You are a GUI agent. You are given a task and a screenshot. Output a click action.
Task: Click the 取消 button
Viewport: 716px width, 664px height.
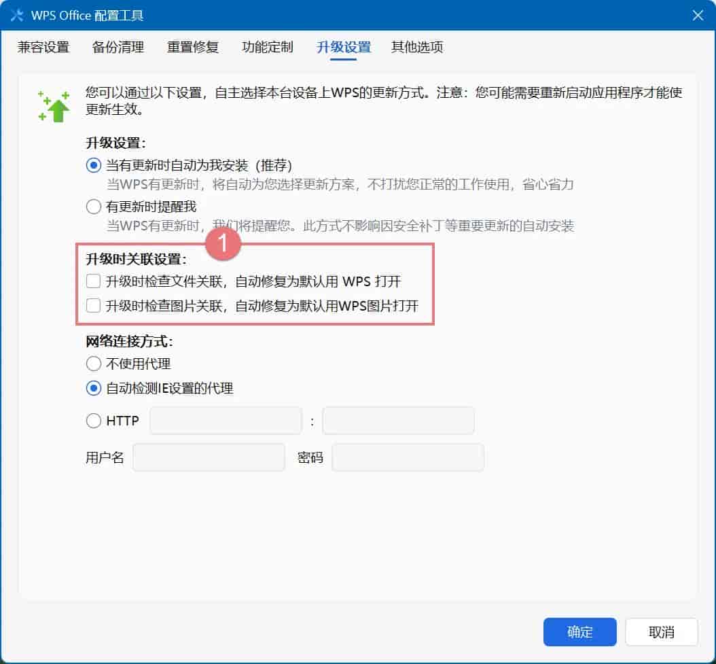[662, 632]
